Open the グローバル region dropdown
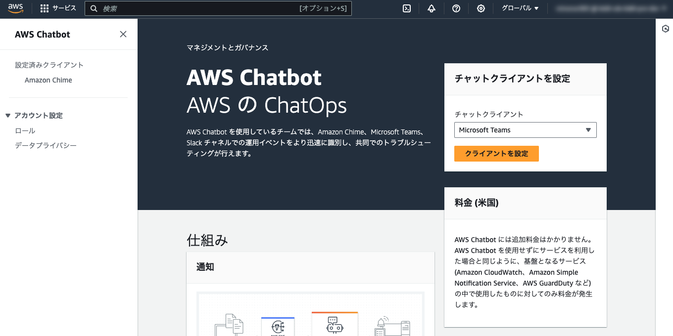The image size is (673, 336). [x=520, y=8]
